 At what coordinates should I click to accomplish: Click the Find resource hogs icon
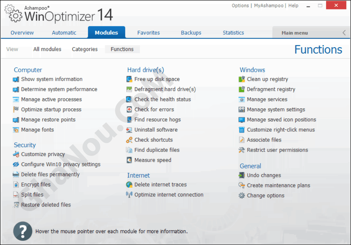(129, 120)
